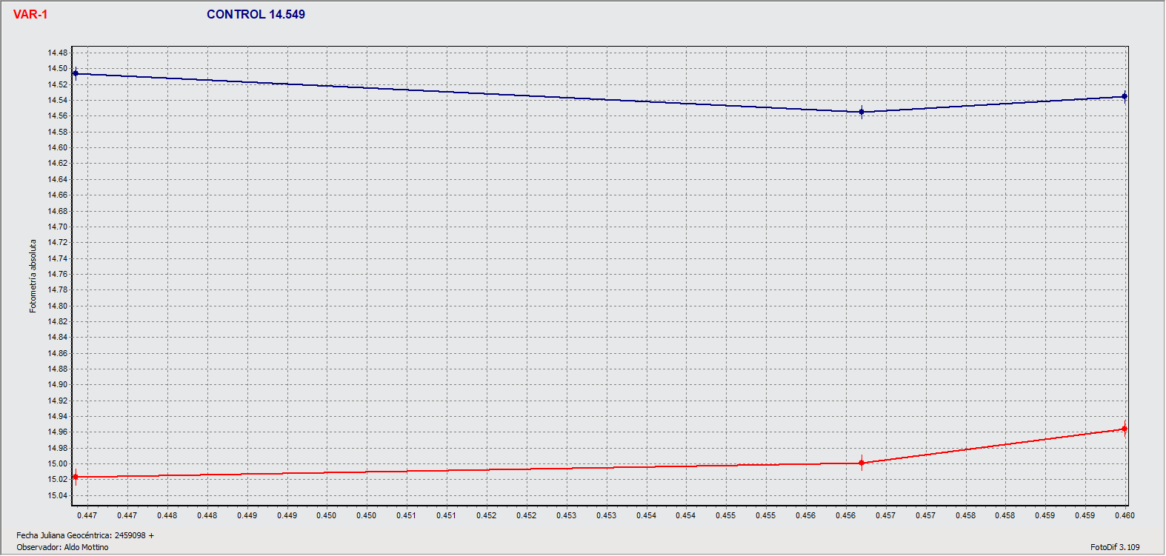Click the 14.66 y-axis tick label

(58, 195)
